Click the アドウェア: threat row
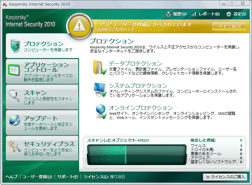 (x=216, y=158)
